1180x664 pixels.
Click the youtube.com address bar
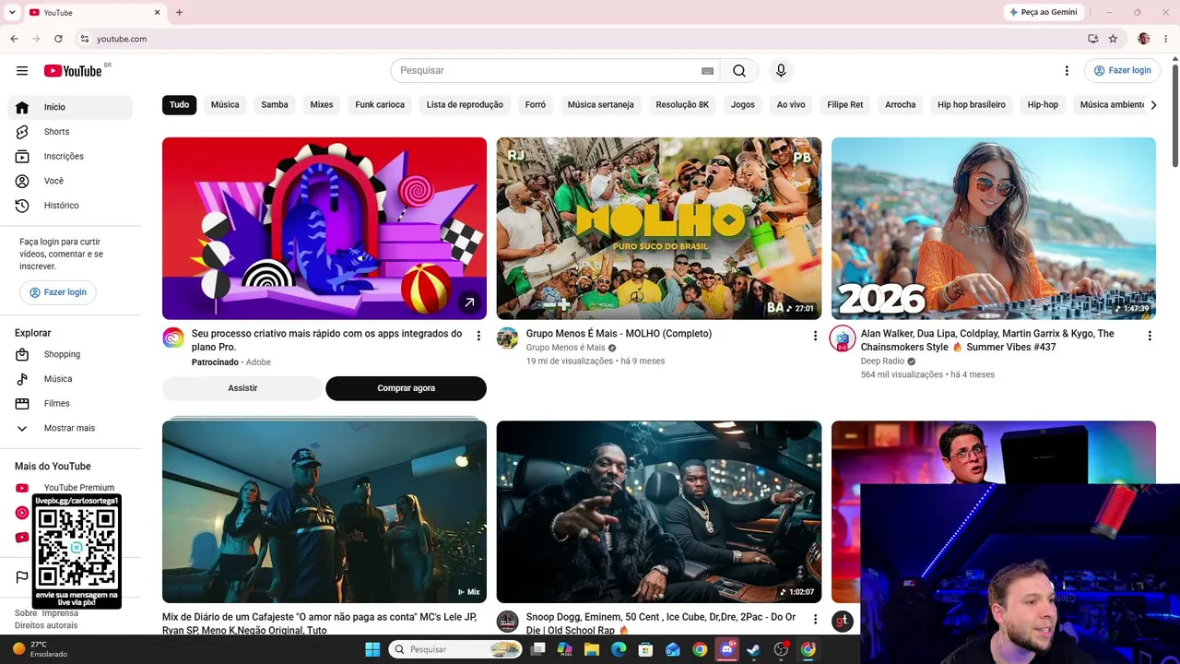[x=581, y=39]
